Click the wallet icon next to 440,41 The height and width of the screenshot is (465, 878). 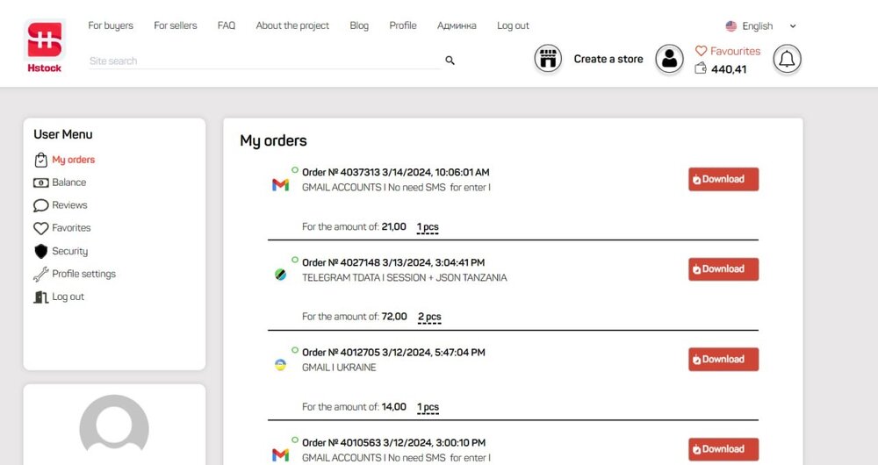click(x=701, y=68)
